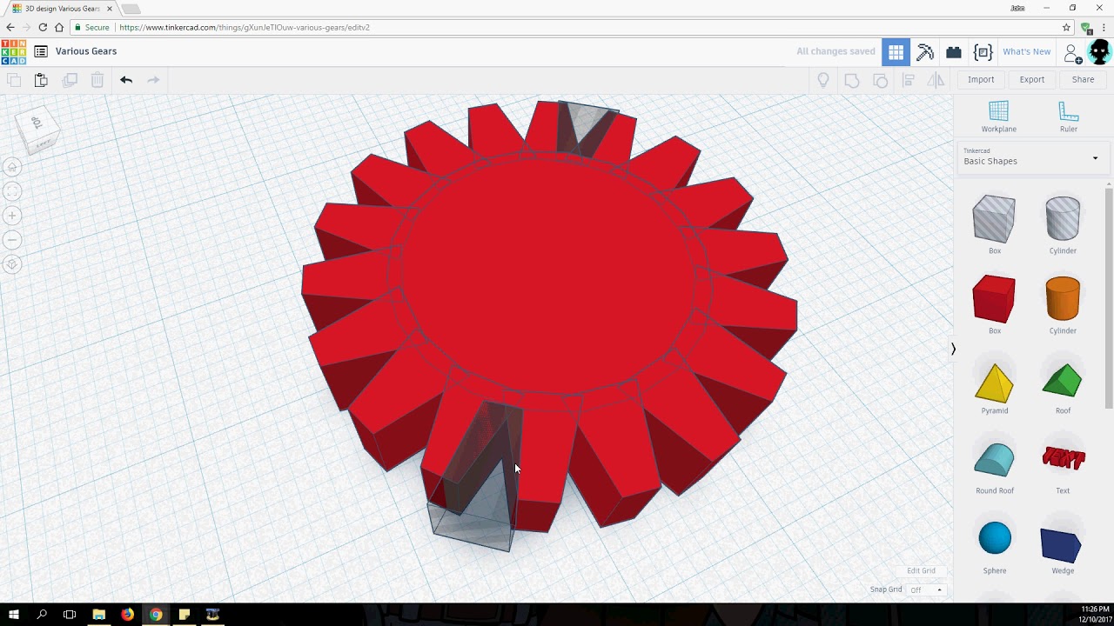1114x626 pixels.
Task: Select the browser tab 3D design Various Gears
Action: (x=60, y=8)
